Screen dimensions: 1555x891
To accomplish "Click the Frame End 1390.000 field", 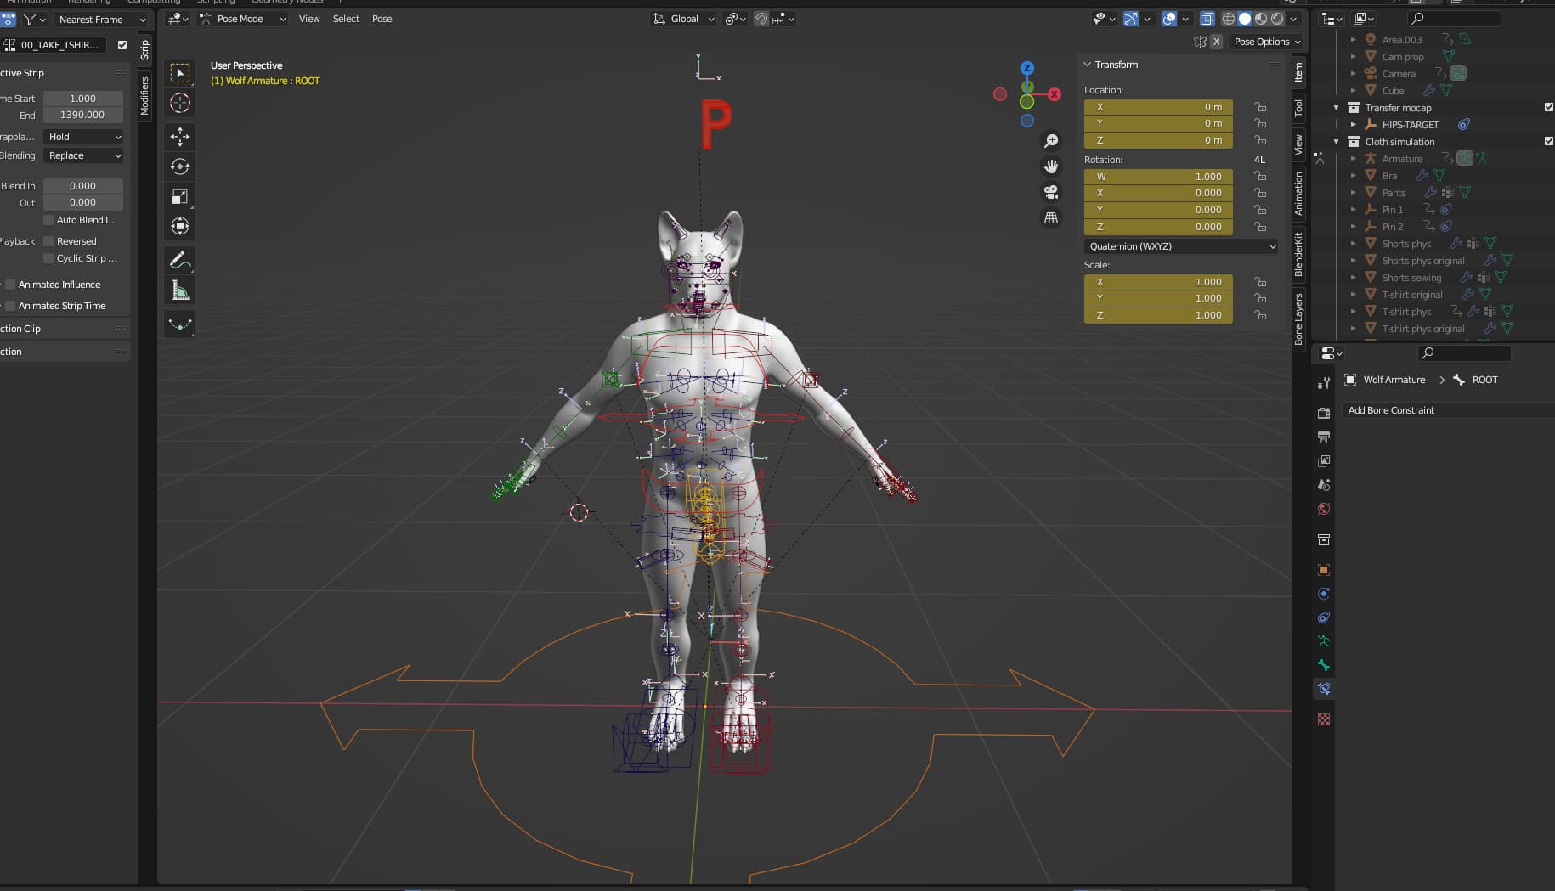I will pyautogui.click(x=83, y=115).
